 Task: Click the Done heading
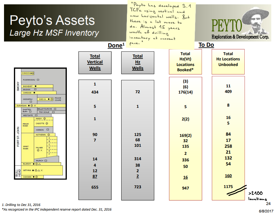(x=116, y=45)
